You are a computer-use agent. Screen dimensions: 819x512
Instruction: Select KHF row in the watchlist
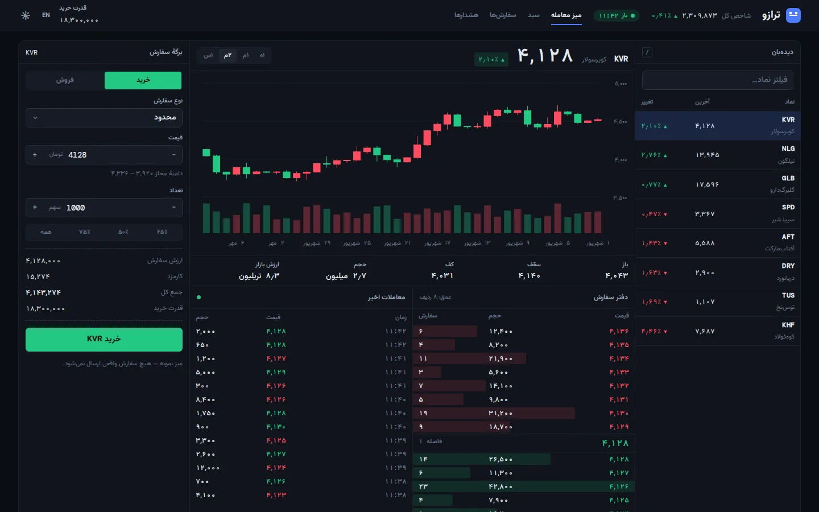click(x=718, y=331)
